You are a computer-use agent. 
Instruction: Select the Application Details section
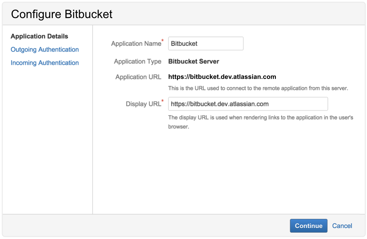(x=39, y=36)
